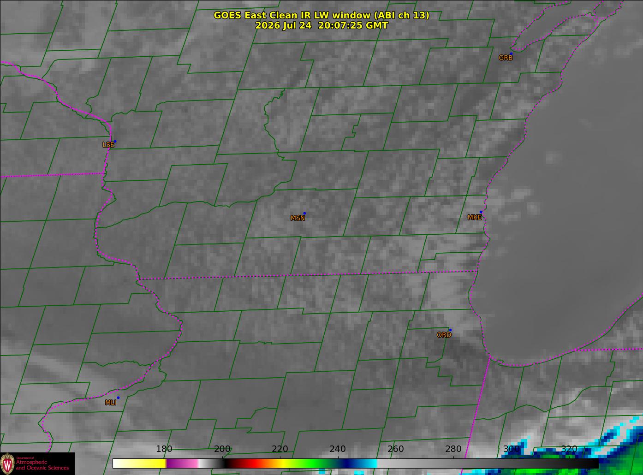Click the University of Wisconsin crest logo
The height and width of the screenshot is (475, 643).
[x=7, y=463]
